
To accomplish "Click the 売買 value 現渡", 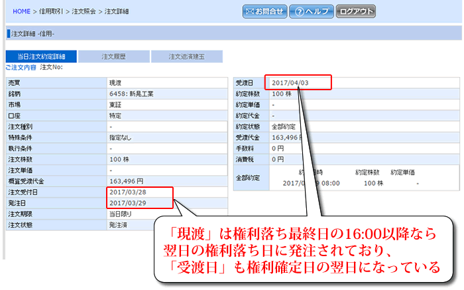I will [x=115, y=84].
